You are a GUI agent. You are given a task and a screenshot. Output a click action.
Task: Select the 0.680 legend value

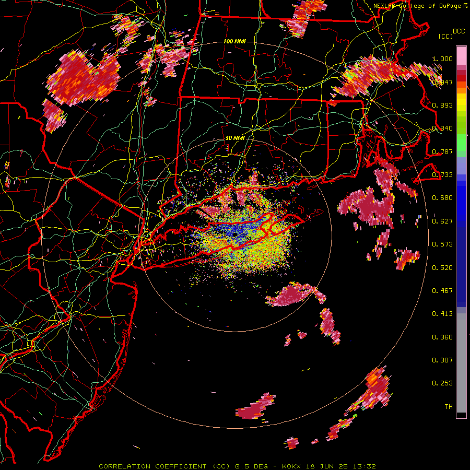pos(442,198)
